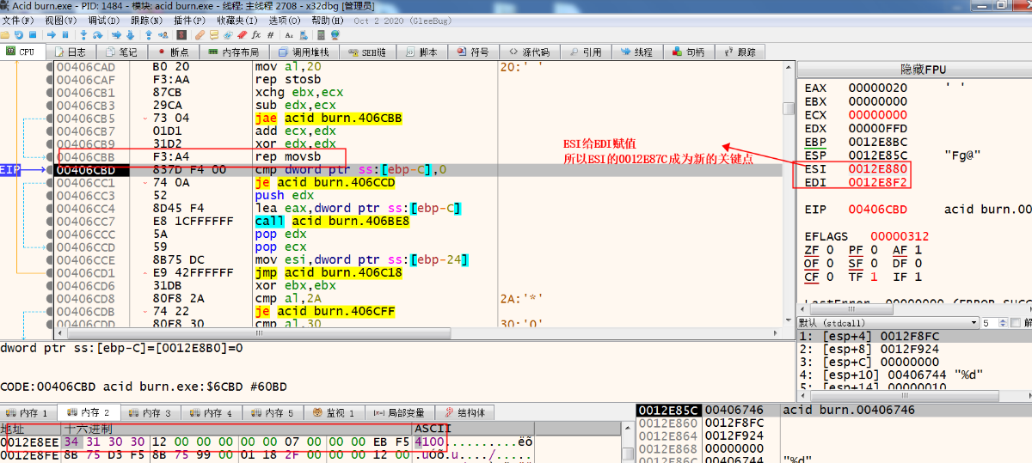The width and height of the screenshot is (1032, 463).
Task: Open the 结构体 struct tab
Action: point(464,413)
